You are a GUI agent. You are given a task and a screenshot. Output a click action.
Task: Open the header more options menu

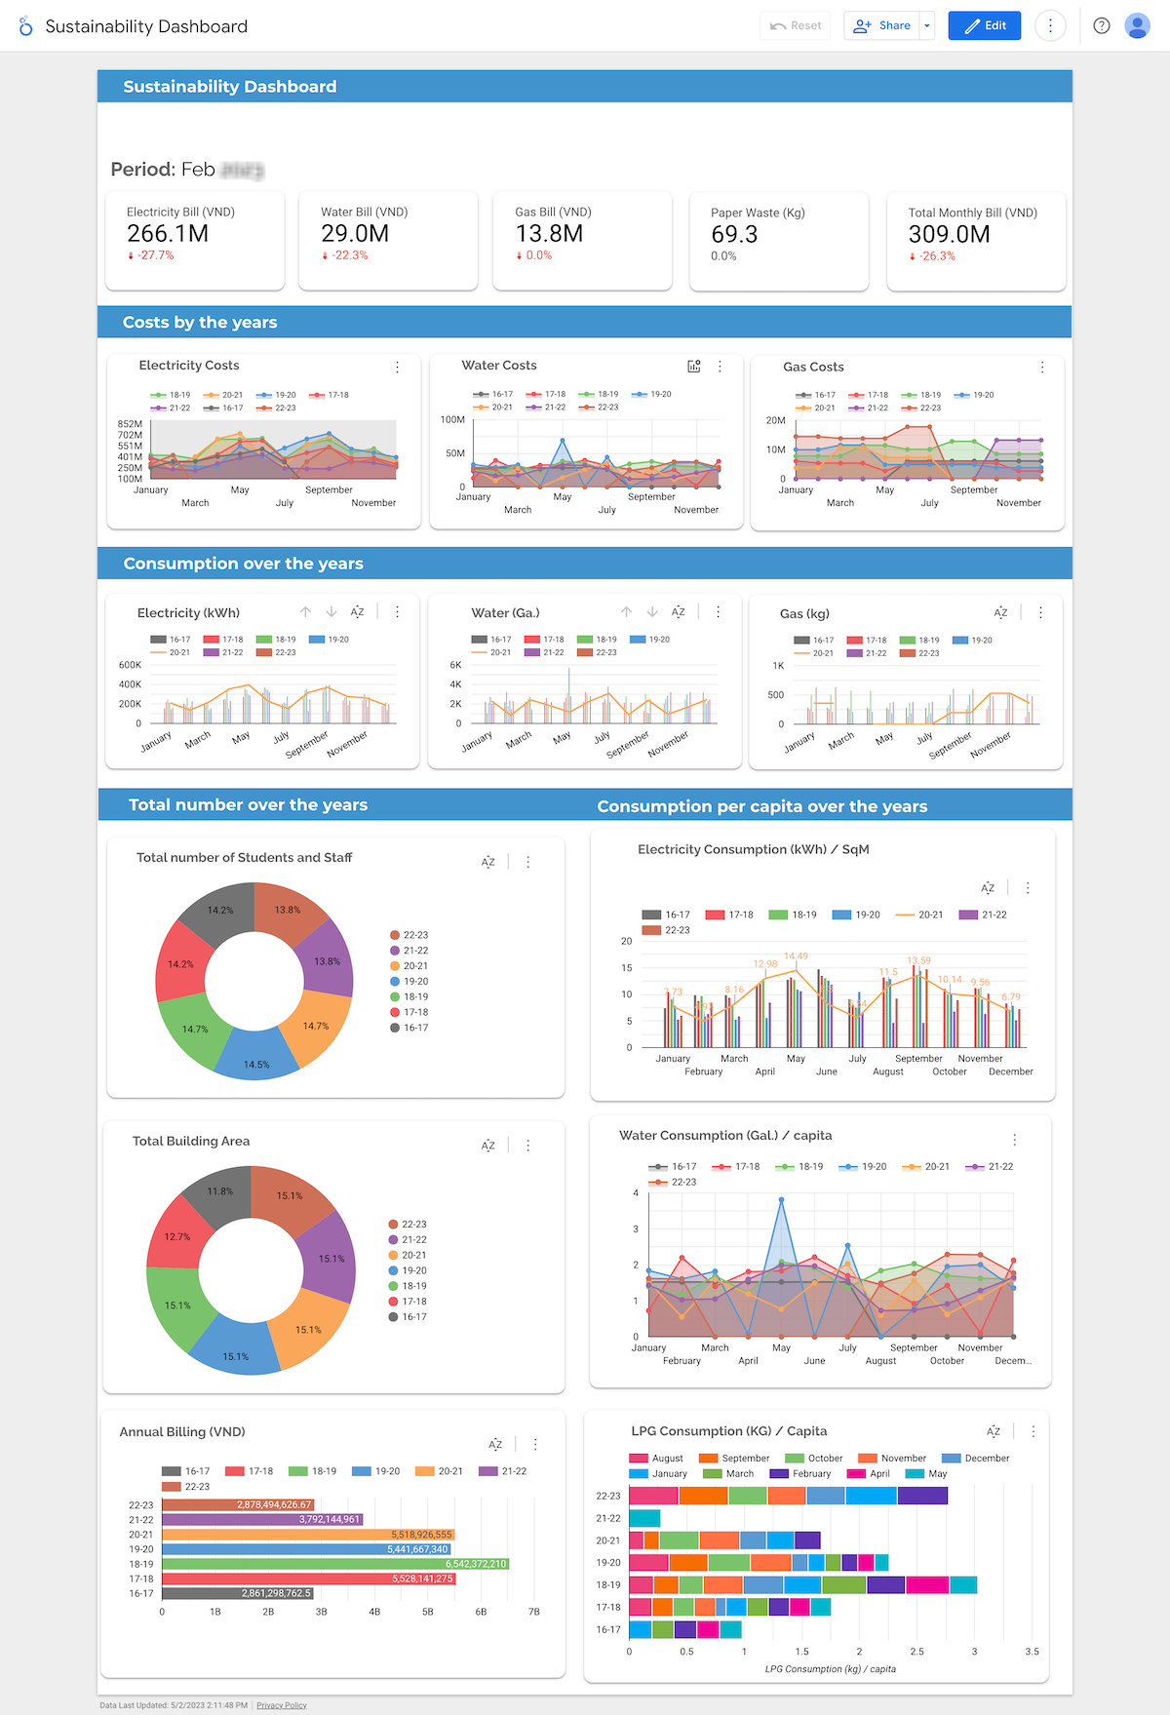point(1050,26)
